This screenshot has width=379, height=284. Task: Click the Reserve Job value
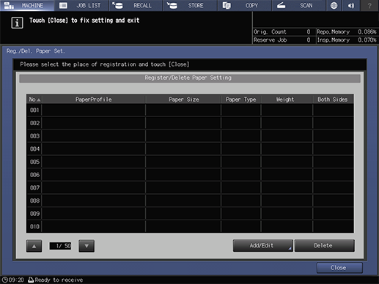(x=309, y=40)
